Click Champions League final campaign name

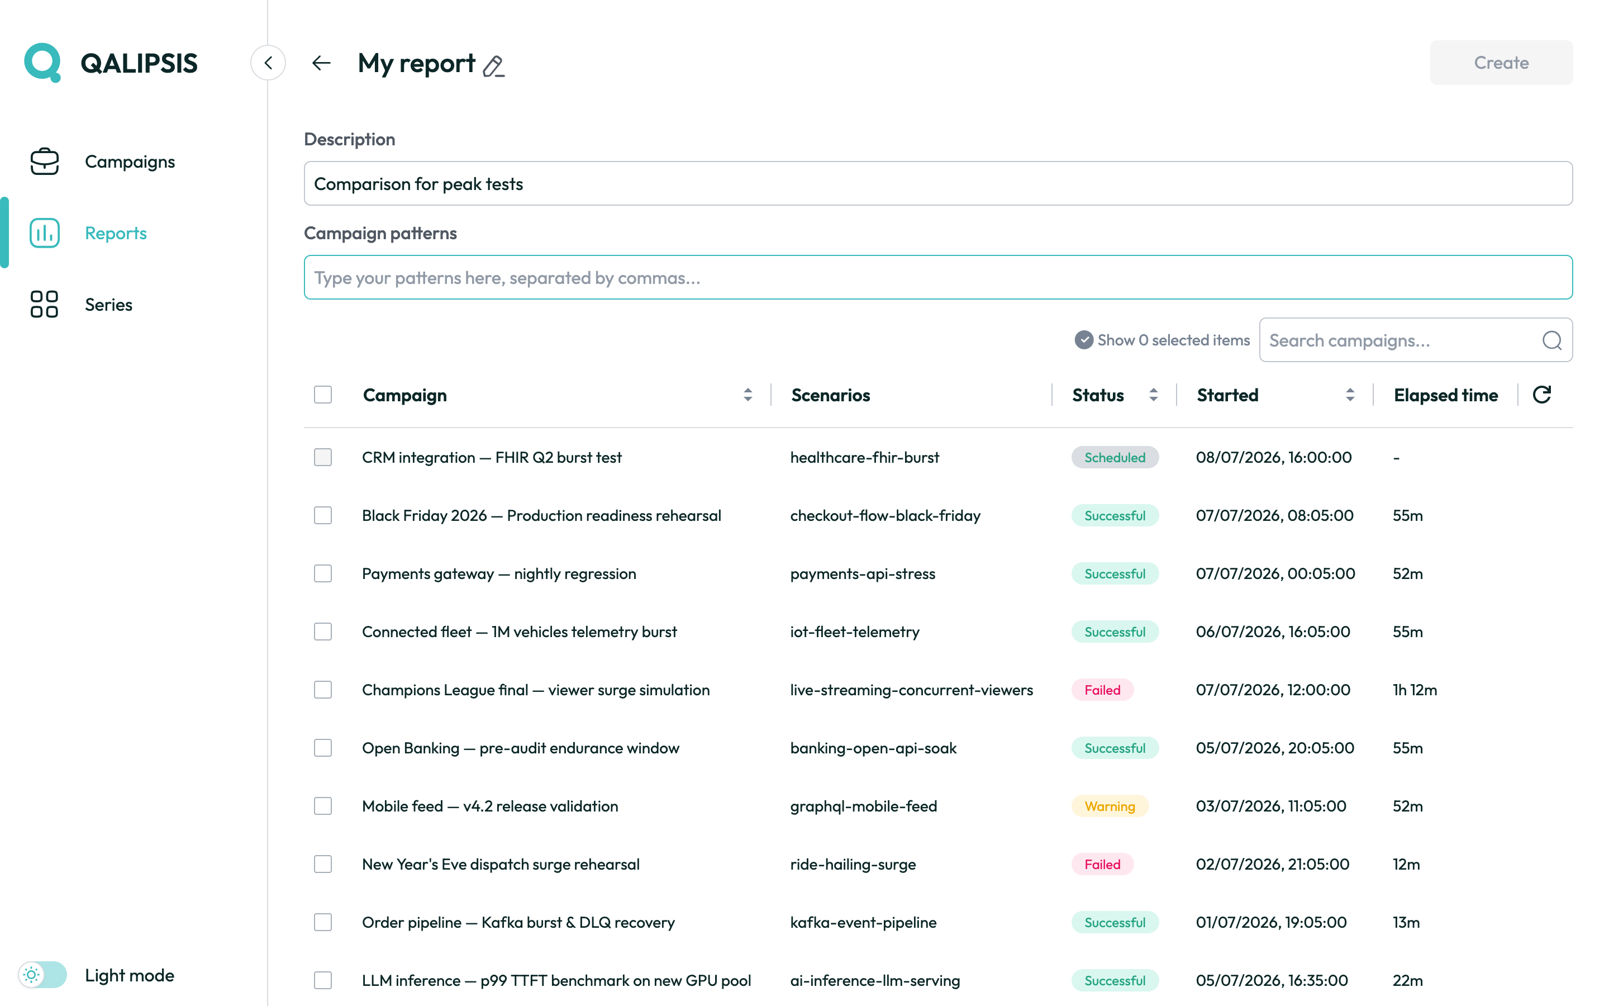(536, 689)
